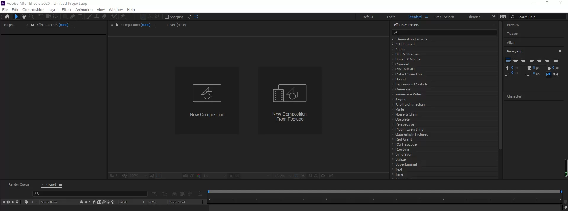Click New Composition From Footage icon
Screen dimensions: 568x211
click(x=290, y=93)
